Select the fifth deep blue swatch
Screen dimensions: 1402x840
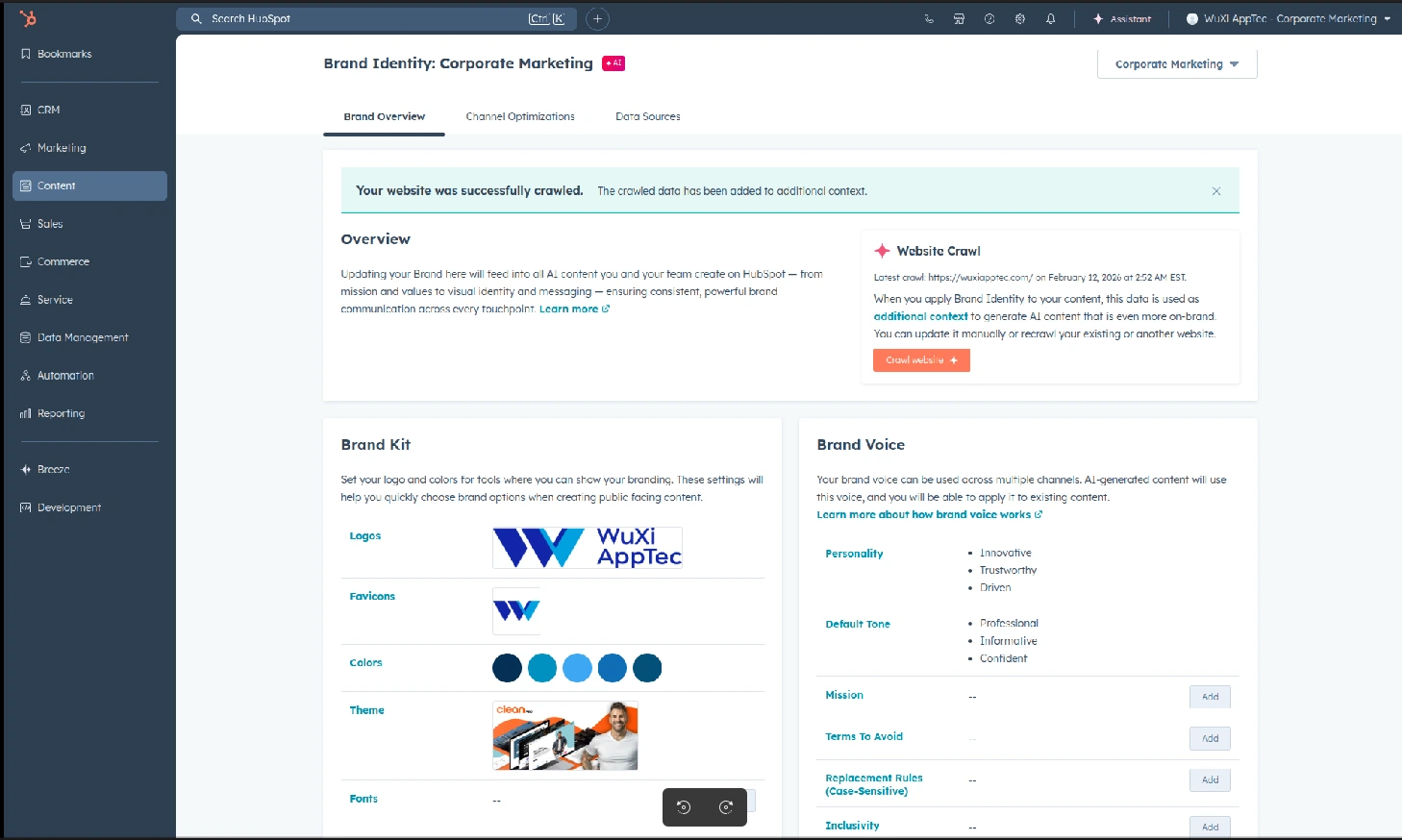pos(647,668)
